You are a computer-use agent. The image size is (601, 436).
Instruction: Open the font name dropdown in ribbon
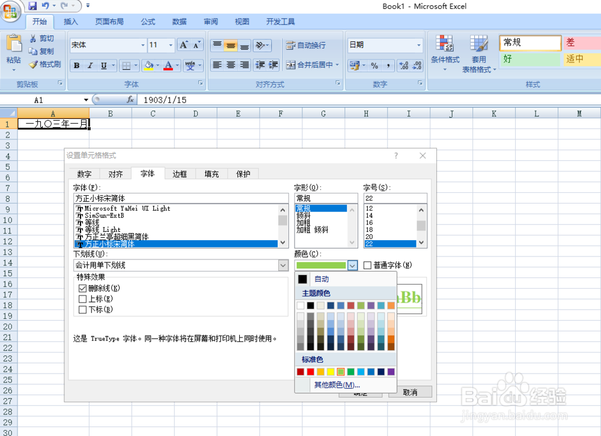coord(143,45)
